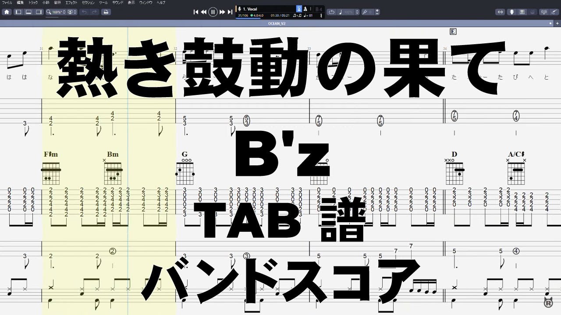This screenshot has height=315, width=561.
Task: Open the セクション menu
Action: pyautogui.click(x=89, y=3)
